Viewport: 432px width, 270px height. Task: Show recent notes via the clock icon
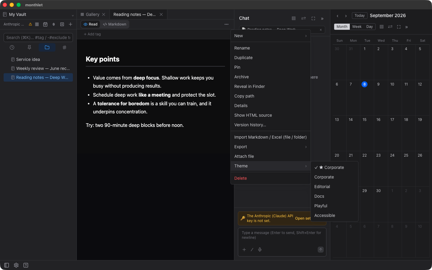coord(12,47)
